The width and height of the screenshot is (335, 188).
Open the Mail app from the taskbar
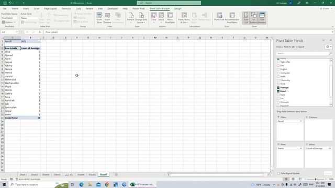pyautogui.click(x=98, y=184)
